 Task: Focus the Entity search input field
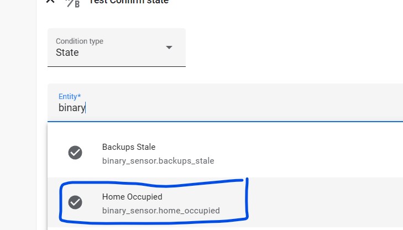(221, 108)
